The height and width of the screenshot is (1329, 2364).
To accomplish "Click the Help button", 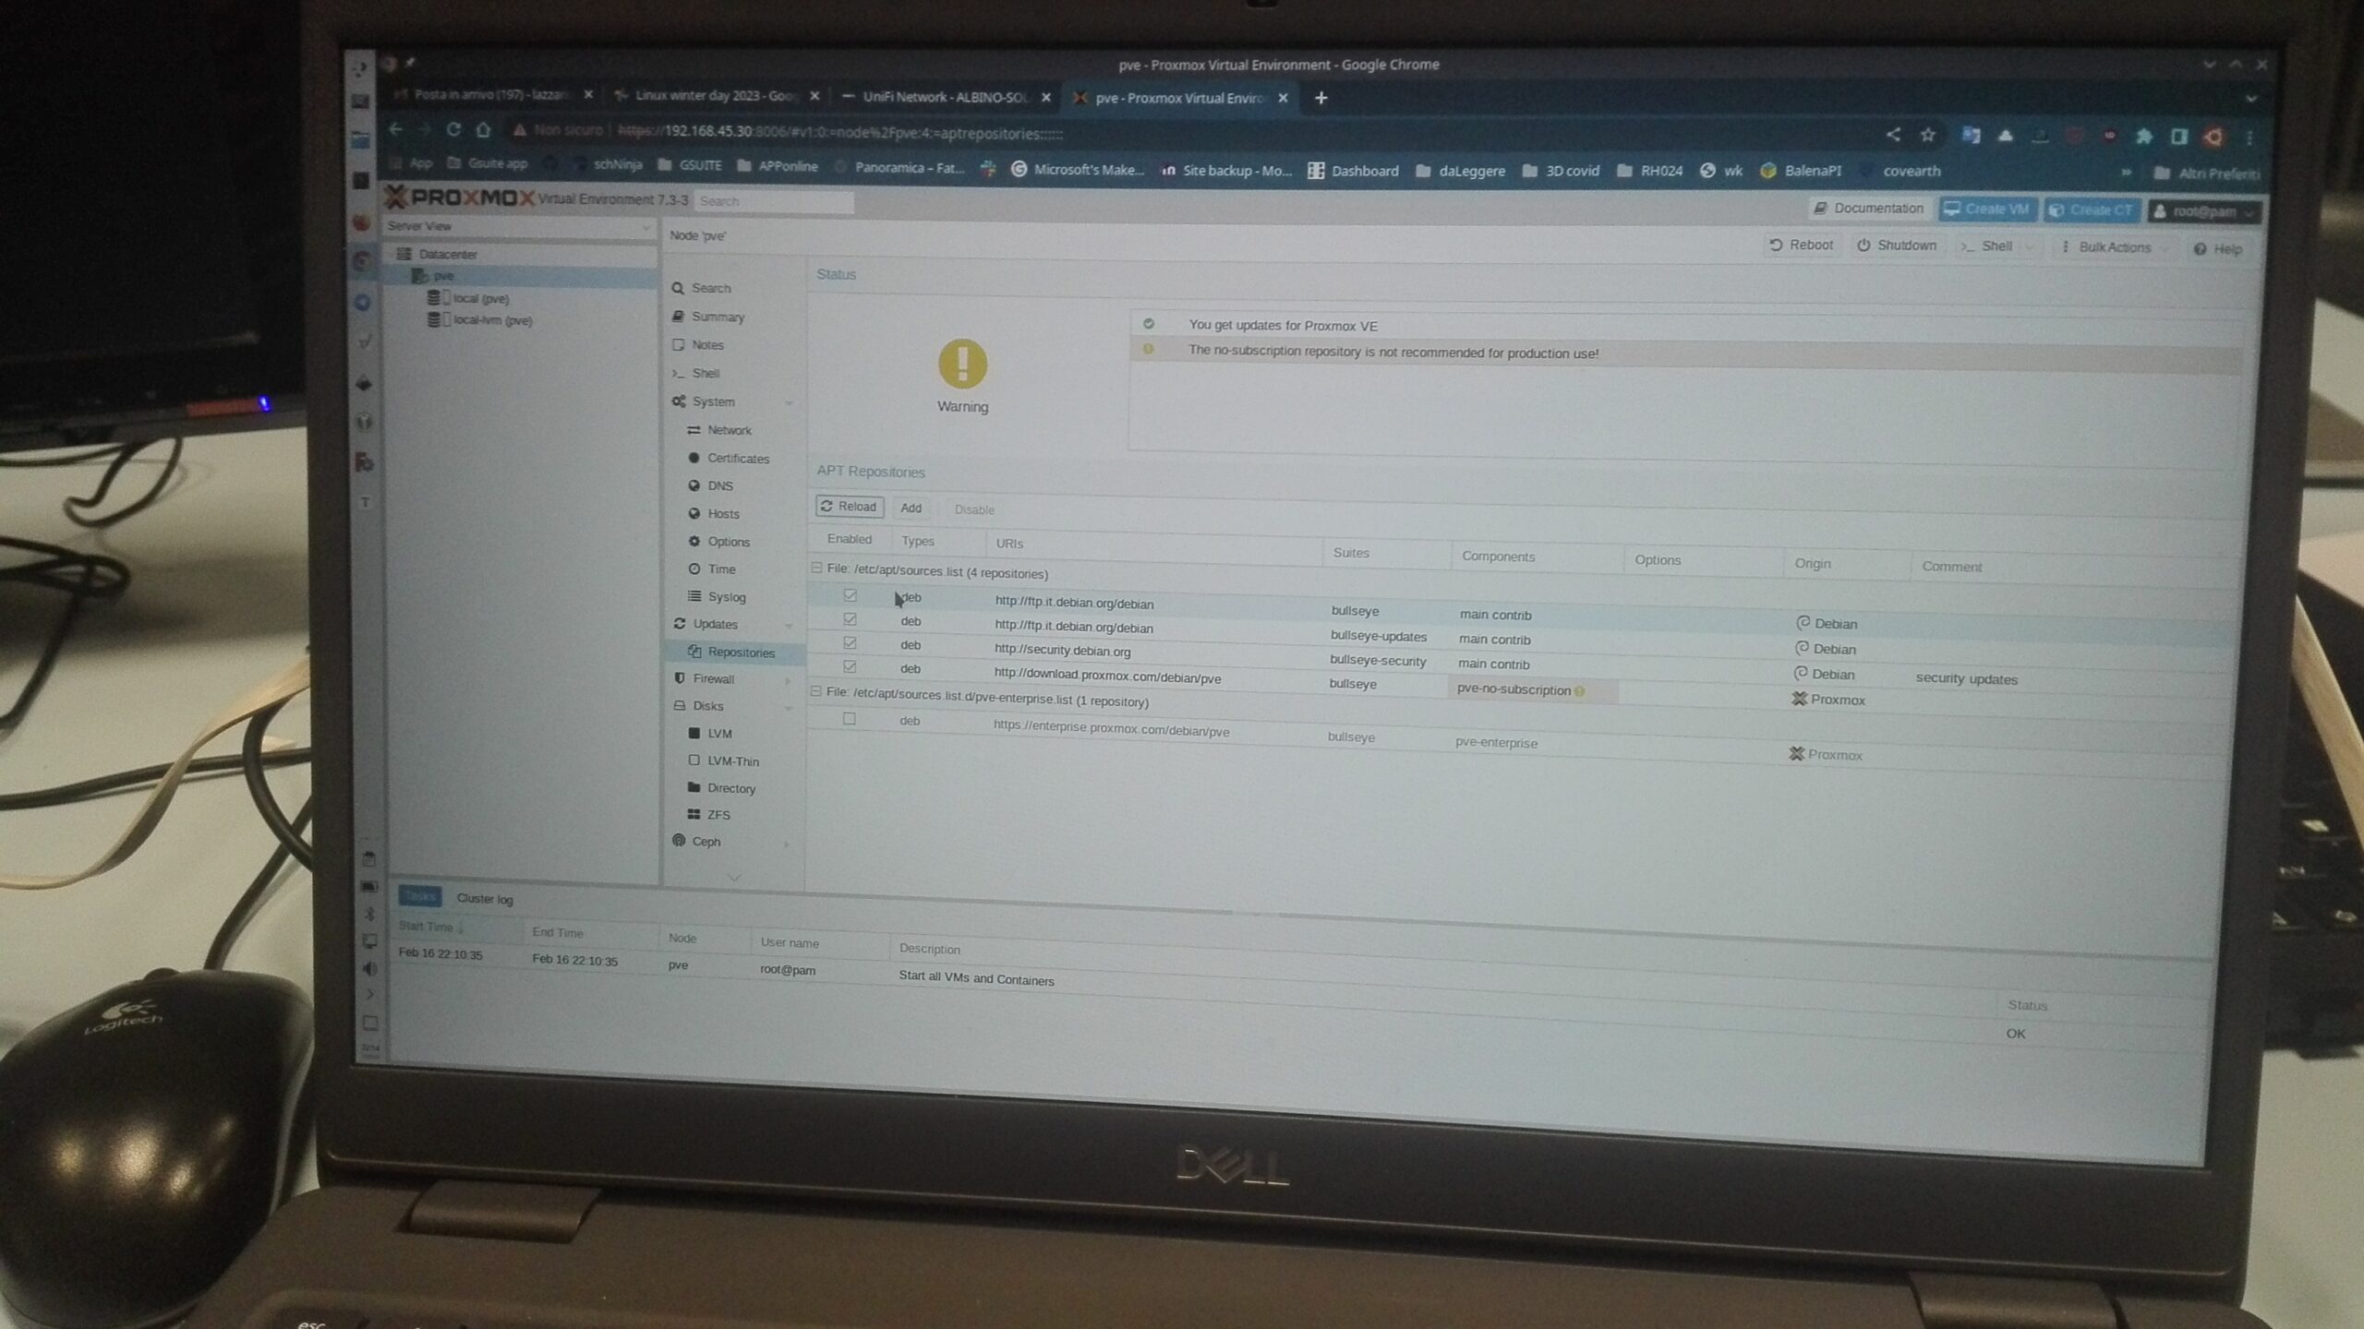I will click(2217, 249).
